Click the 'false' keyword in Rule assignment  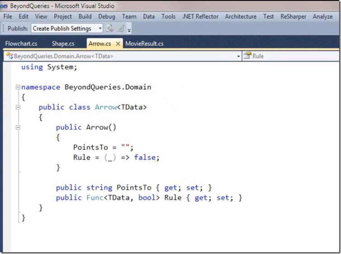[x=145, y=157]
